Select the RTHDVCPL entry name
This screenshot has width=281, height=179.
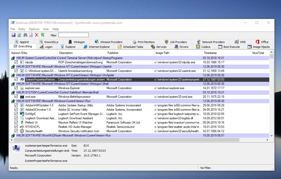[x=33, y=127]
